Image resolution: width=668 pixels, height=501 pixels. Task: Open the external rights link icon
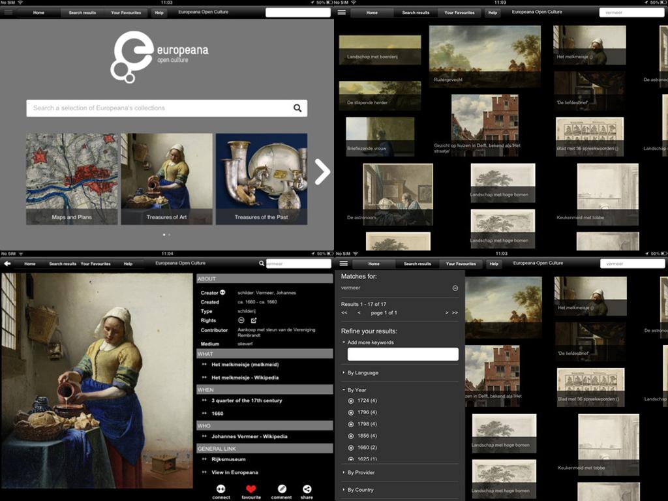(x=254, y=320)
